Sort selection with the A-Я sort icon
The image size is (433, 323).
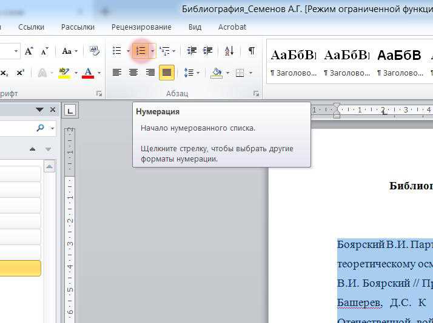[x=229, y=51]
